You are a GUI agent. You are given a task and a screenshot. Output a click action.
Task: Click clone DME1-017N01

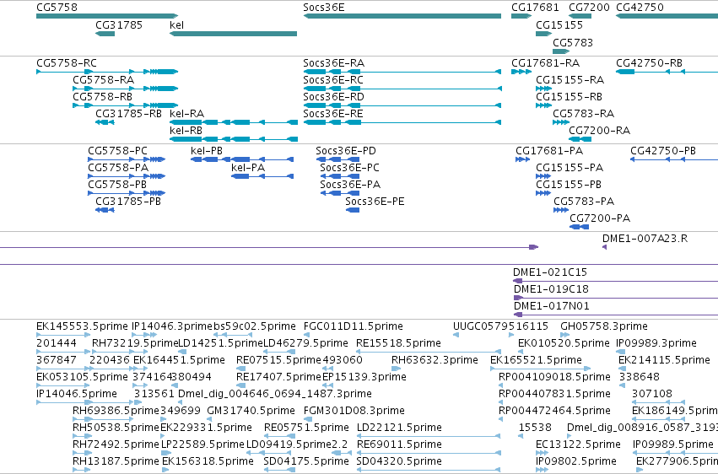[x=615, y=315]
